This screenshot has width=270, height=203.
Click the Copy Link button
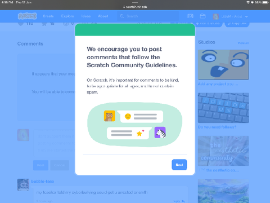point(237,24)
